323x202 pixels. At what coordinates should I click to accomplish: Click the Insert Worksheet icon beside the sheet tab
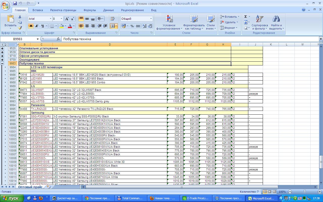coord(49,187)
